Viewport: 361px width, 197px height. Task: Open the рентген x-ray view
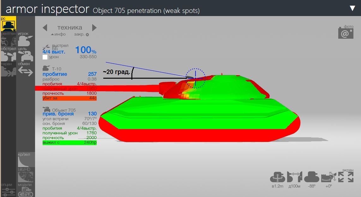(8, 39)
